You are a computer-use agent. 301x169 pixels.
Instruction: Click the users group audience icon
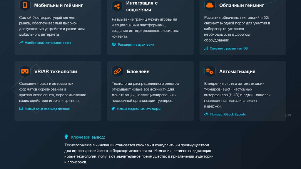click(114, 44)
